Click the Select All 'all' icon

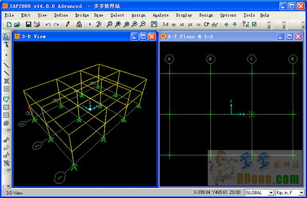click(x=6, y=140)
